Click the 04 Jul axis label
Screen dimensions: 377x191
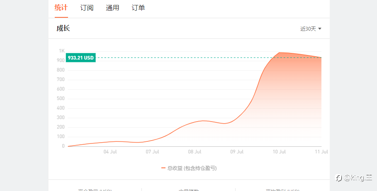[110, 152]
